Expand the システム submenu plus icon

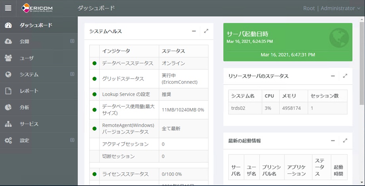[72, 74]
